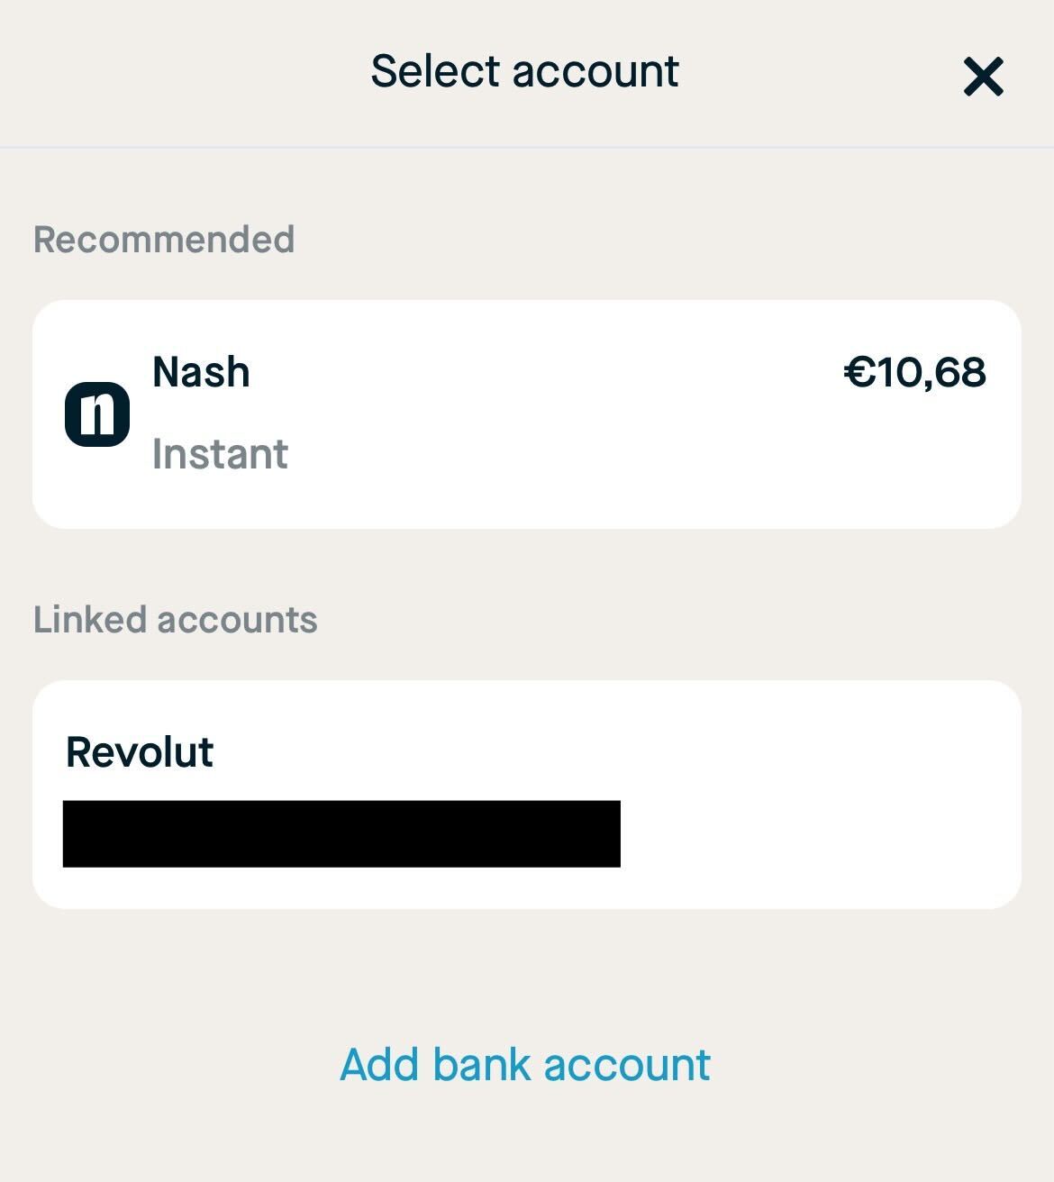Close the Select account dialog
The width and height of the screenshot is (1054, 1182).
point(983,77)
